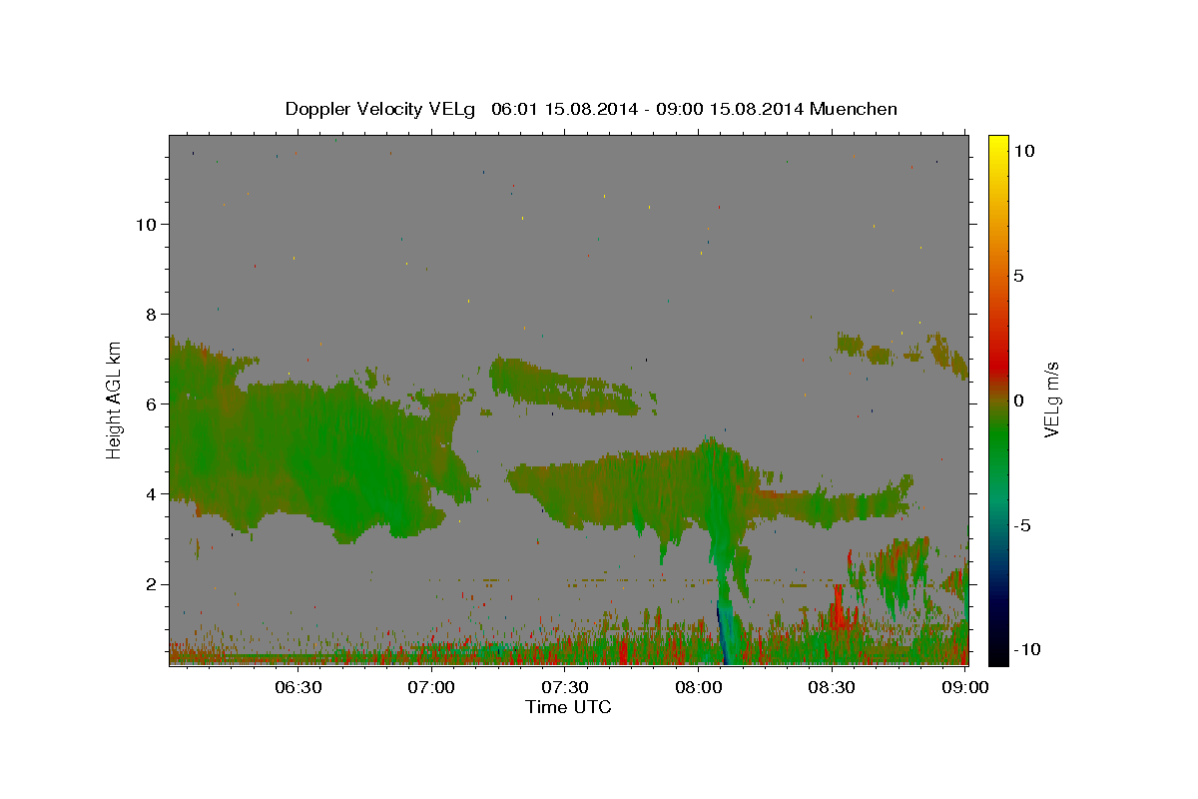Click the height tick label 6
The height and width of the screenshot is (799, 1198).
(x=151, y=403)
